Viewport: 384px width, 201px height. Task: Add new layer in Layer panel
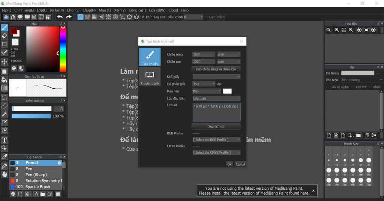click(329, 136)
